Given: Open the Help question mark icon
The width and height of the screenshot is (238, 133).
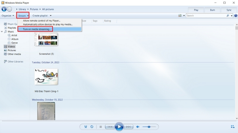Looking at the screenshot, I should [236, 16].
